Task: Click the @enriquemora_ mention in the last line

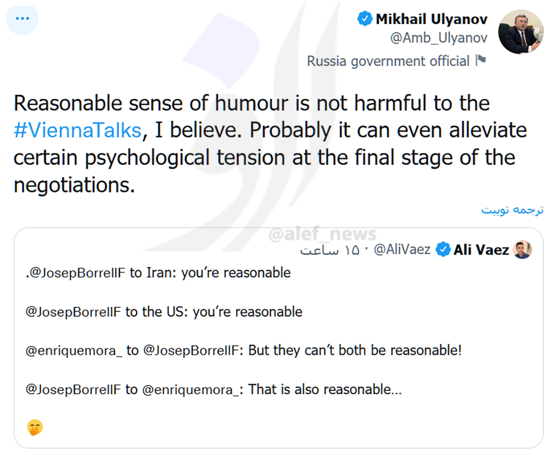Action: coord(191,390)
